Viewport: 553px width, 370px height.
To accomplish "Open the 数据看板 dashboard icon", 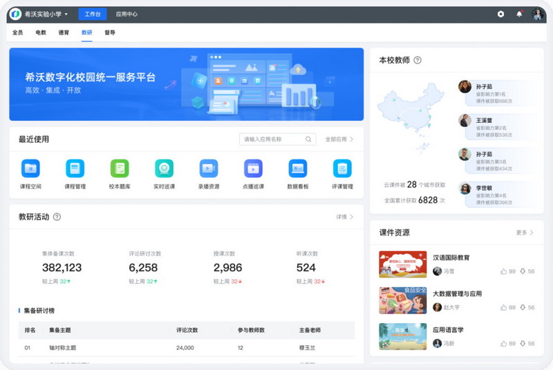I will pyautogui.click(x=297, y=168).
